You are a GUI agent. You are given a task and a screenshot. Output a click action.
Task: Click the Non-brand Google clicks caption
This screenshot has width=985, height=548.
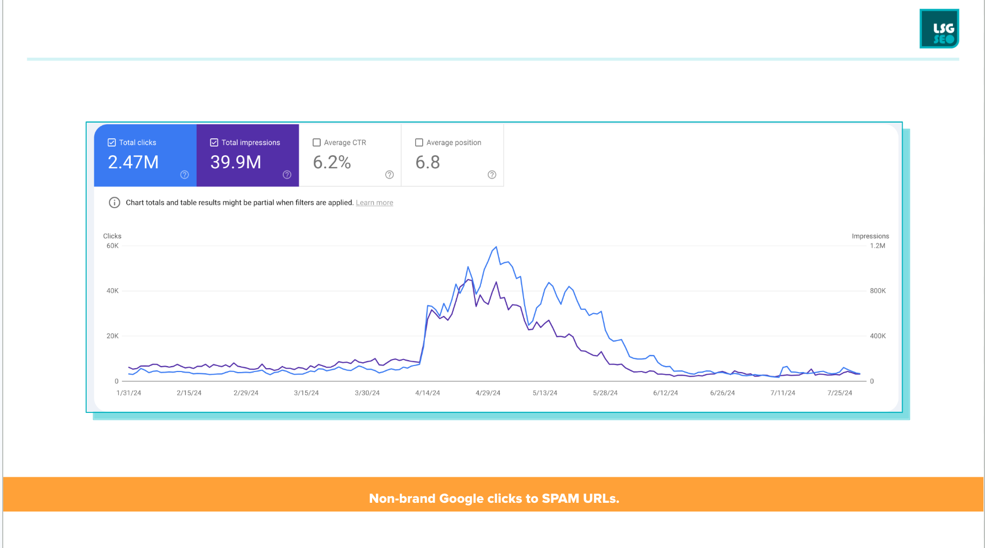click(x=494, y=498)
